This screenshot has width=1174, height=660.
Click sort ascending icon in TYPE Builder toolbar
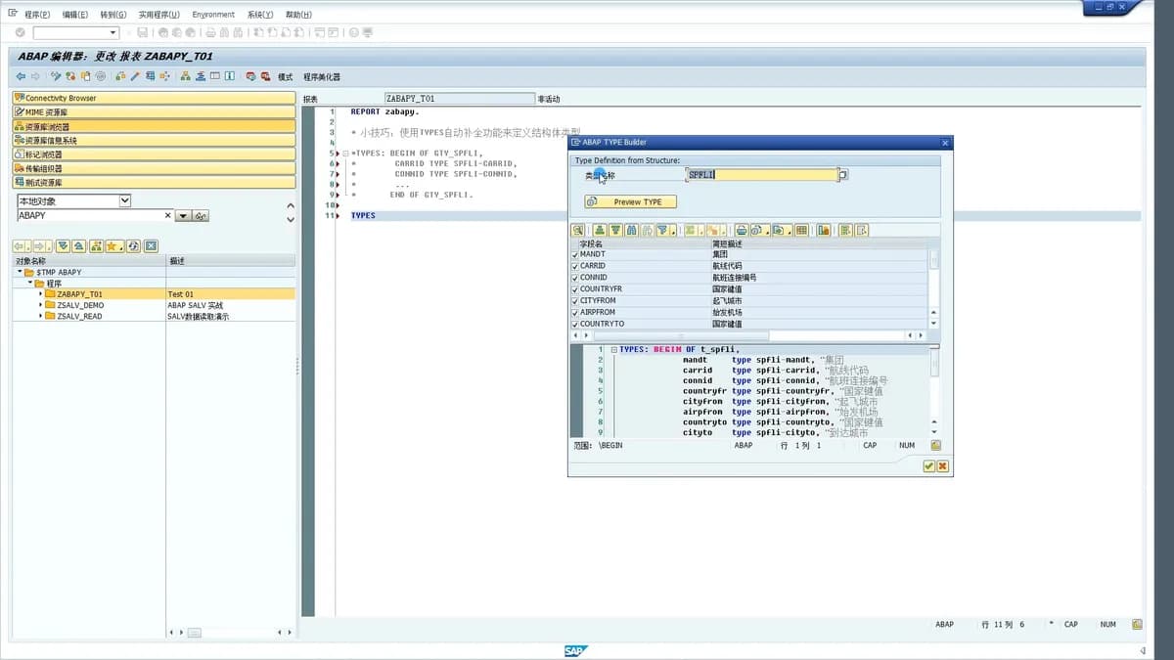[599, 230]
